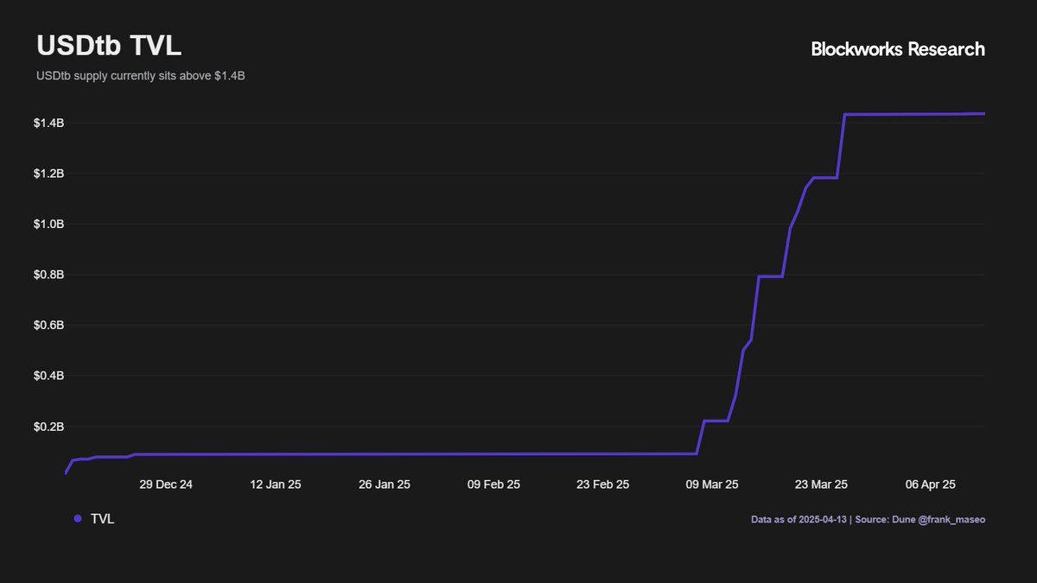Select the 09 Feb 25 date label
Image resolution: width=1037 pixels, height=583 pixels.
coord(494,485)
